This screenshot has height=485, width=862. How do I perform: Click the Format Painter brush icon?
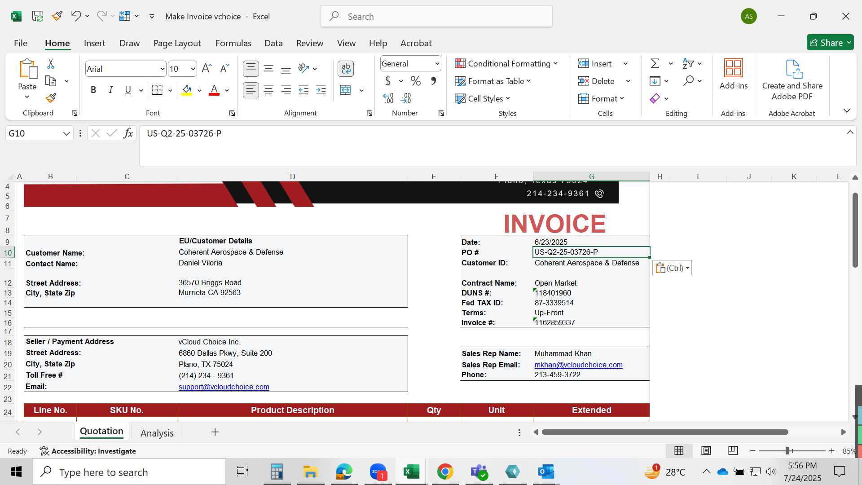[x=51, y=97]
